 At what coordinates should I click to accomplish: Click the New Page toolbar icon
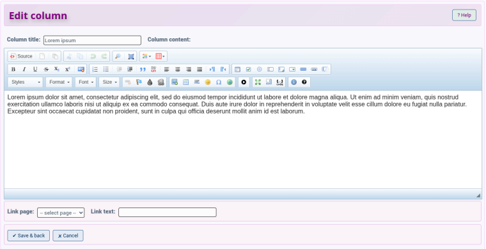click(42, 56)
